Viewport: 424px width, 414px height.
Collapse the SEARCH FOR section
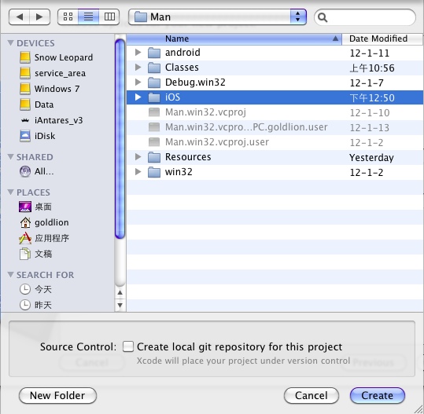click(10, 275)
